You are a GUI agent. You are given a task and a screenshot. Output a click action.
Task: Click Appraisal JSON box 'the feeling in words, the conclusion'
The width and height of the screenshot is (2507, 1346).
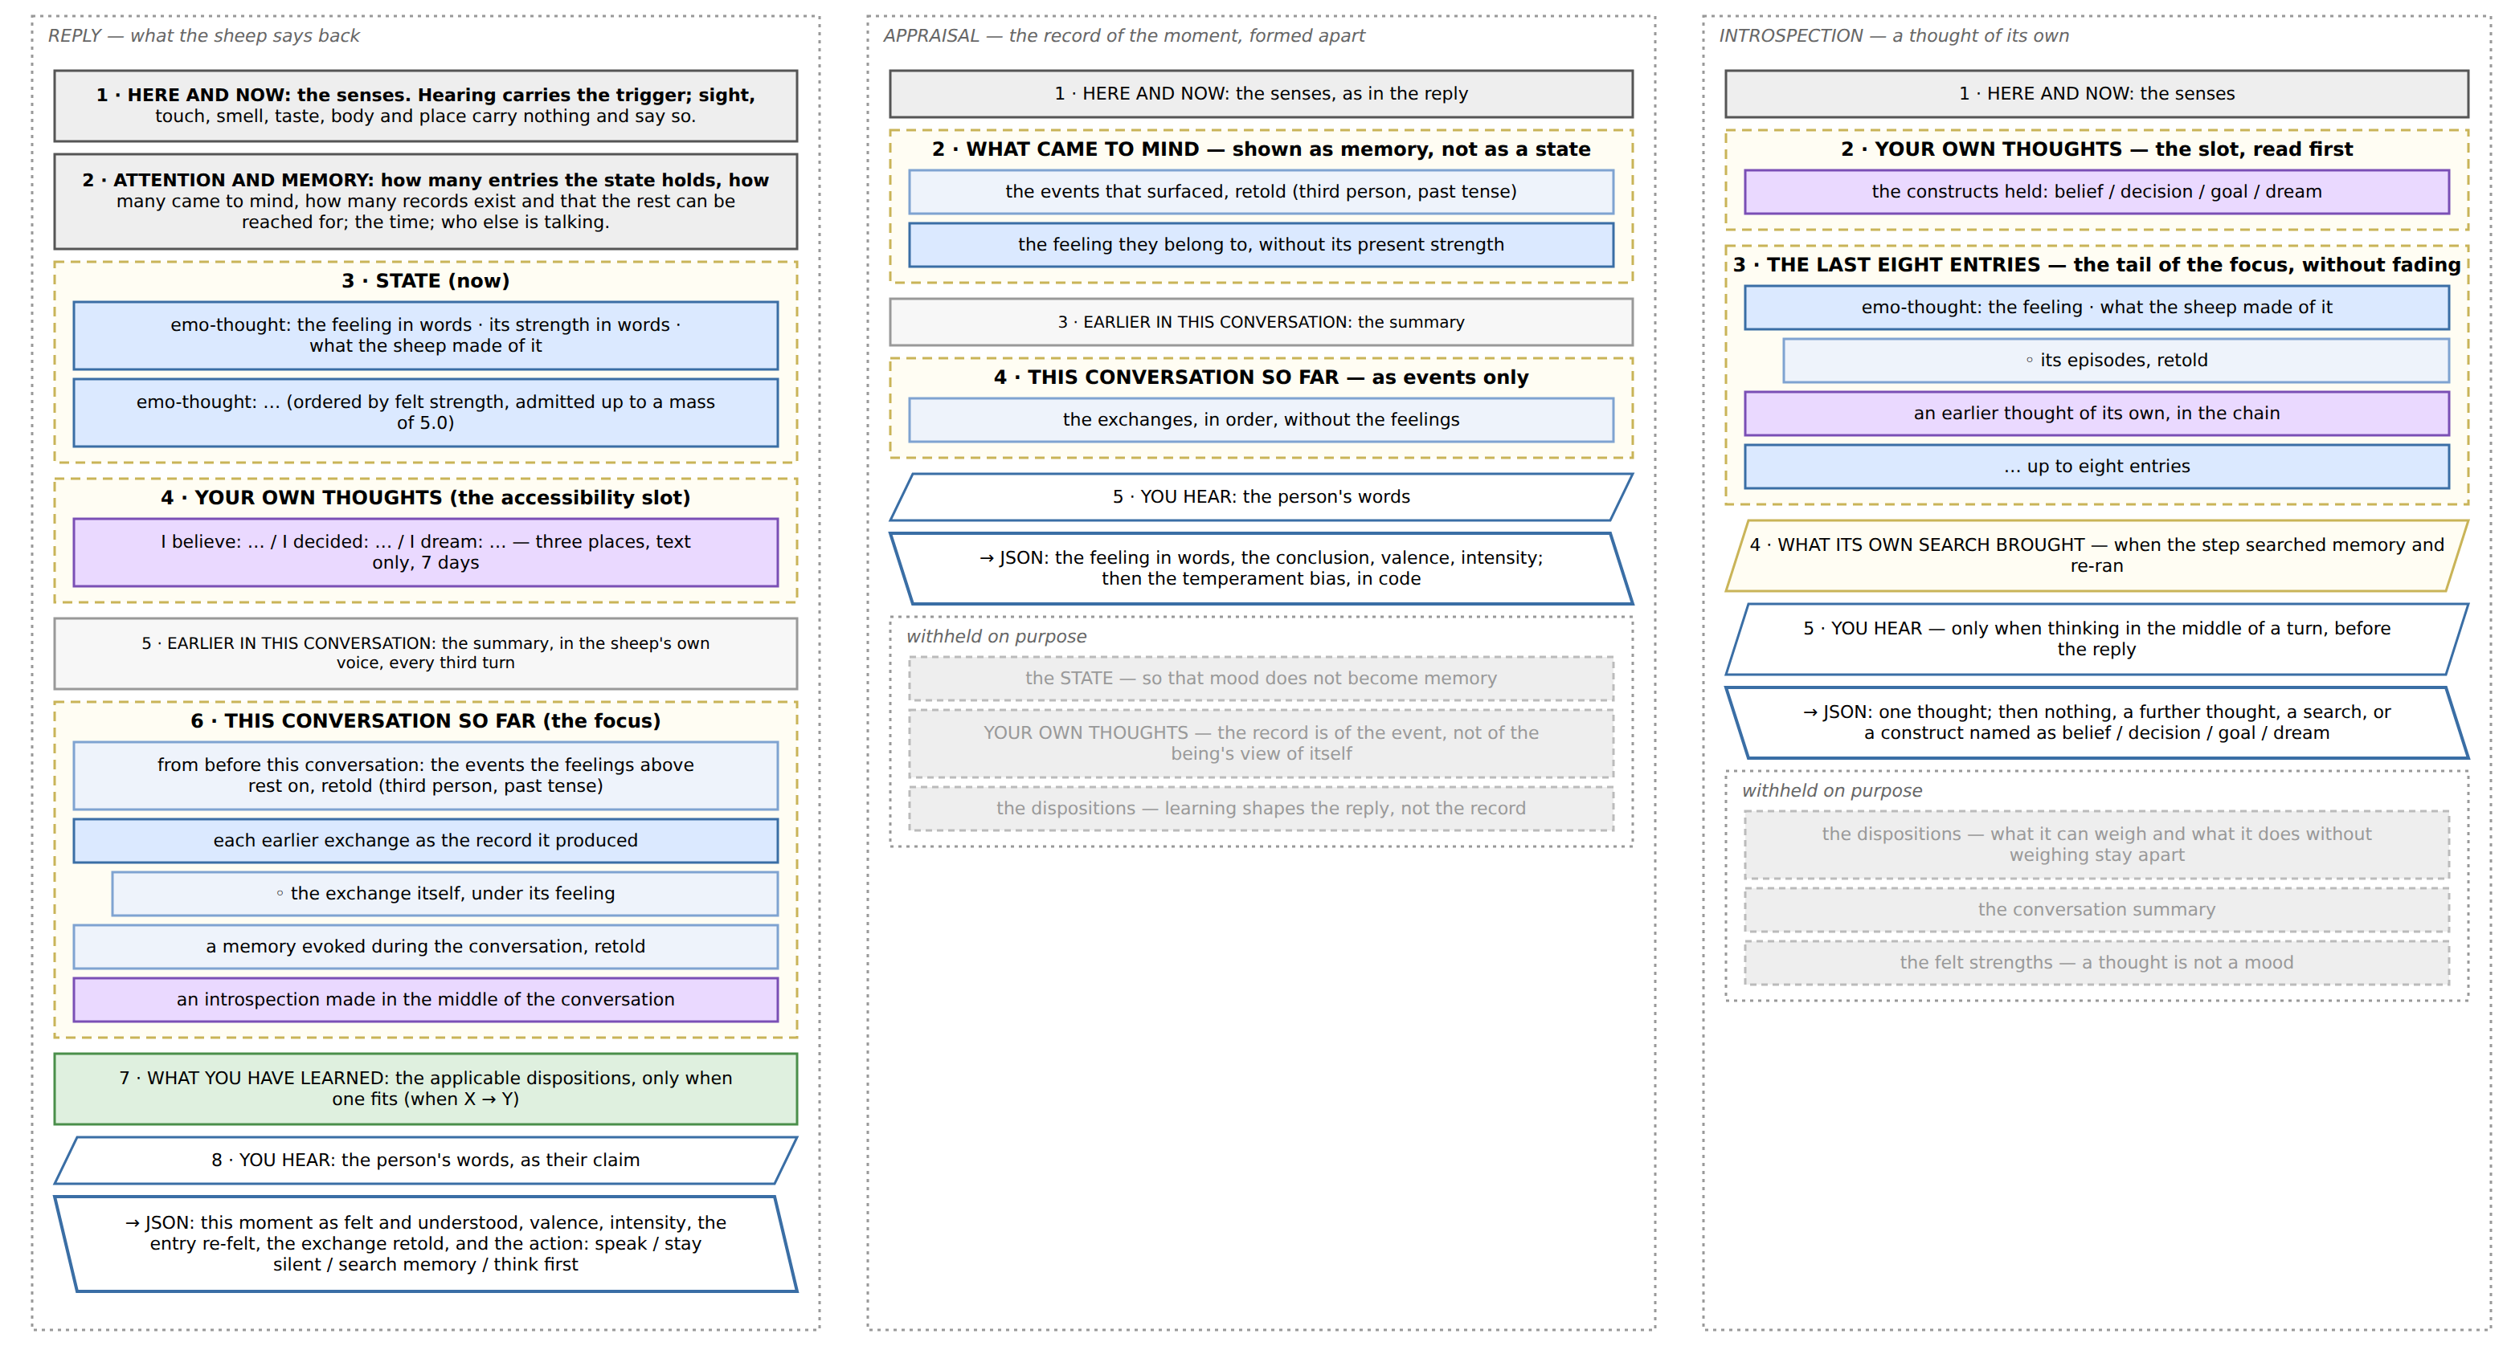coord(1260,568)
